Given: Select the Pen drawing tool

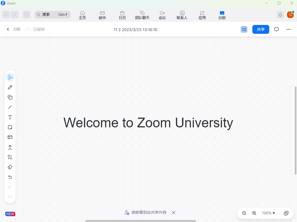Looking at the screenshot, I should (10, 87).
